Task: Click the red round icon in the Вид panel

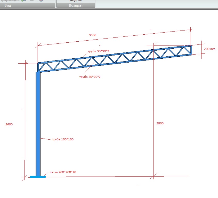Action: point(41,1)
